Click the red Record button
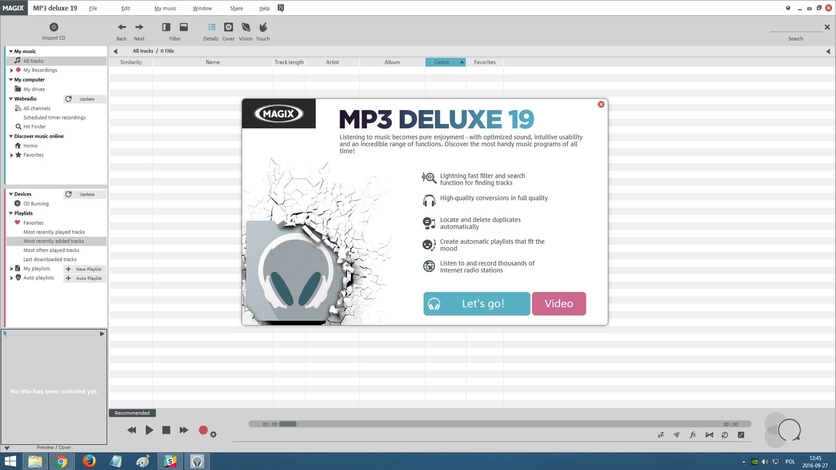The width and height of the screenshot is (836, 470). click(203, 430)
